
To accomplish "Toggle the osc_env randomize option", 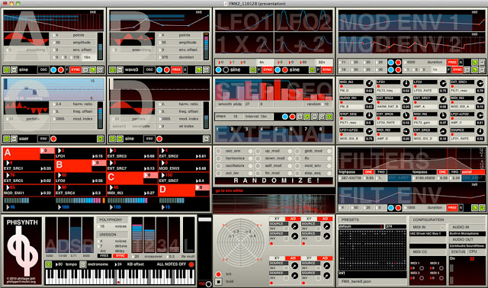I will click(219, 151).
